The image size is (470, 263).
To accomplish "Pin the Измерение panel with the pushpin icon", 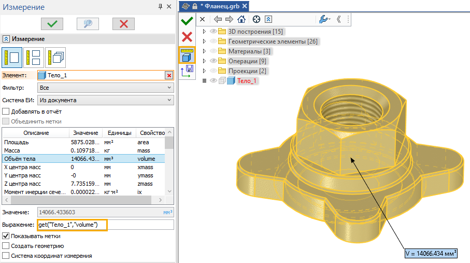I will [x=160, y=7].
